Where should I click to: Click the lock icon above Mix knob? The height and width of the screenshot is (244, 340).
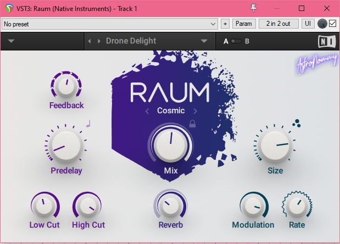[x=193, y=123]
